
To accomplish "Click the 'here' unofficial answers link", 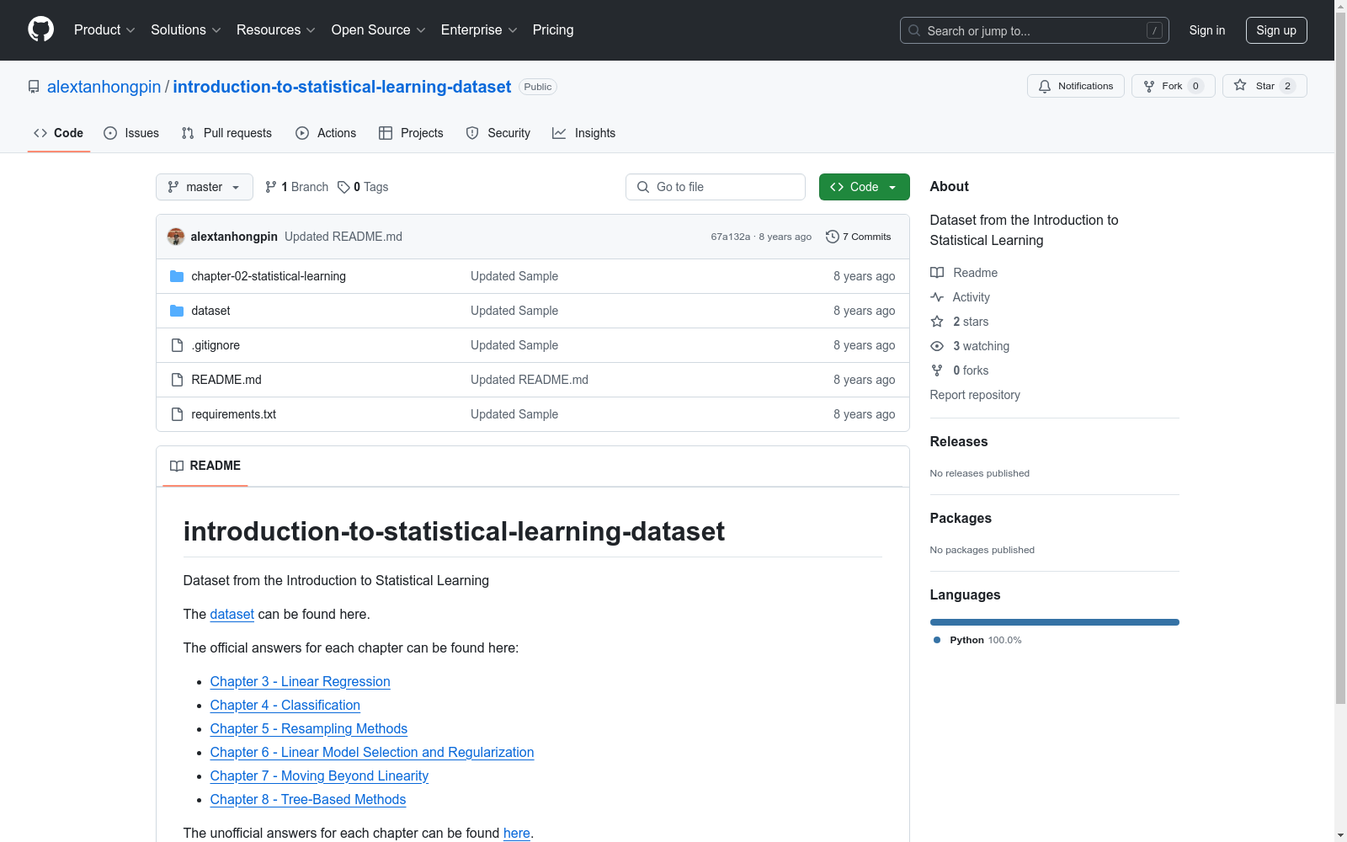I will pyautogui.click(x=517, y=833).
